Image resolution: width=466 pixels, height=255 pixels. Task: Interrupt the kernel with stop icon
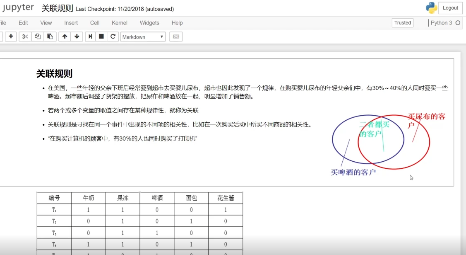pos(101,36)
